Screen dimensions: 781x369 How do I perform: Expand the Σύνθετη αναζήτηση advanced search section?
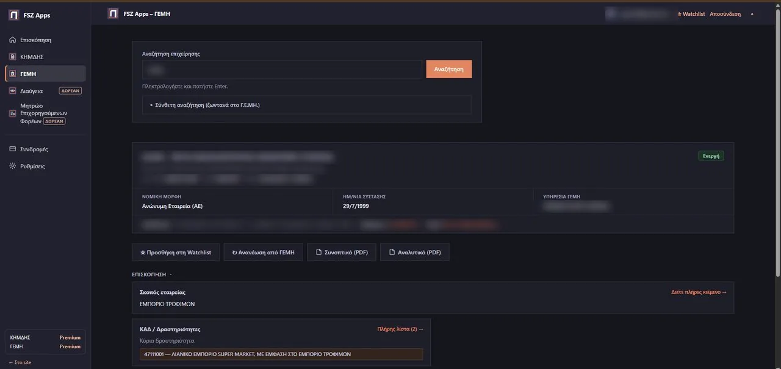tap(307, 105)
